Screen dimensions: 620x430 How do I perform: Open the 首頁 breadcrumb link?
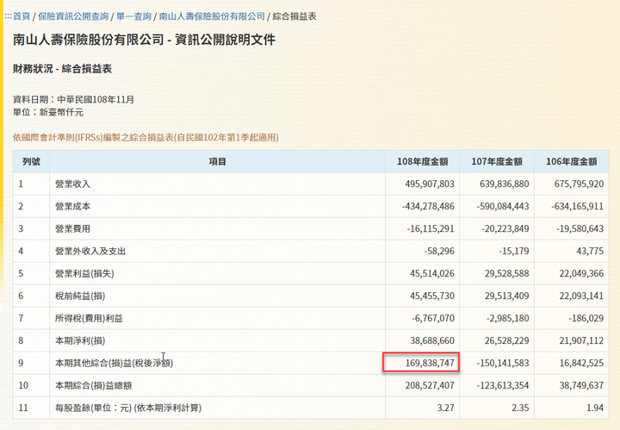(22, 16)
